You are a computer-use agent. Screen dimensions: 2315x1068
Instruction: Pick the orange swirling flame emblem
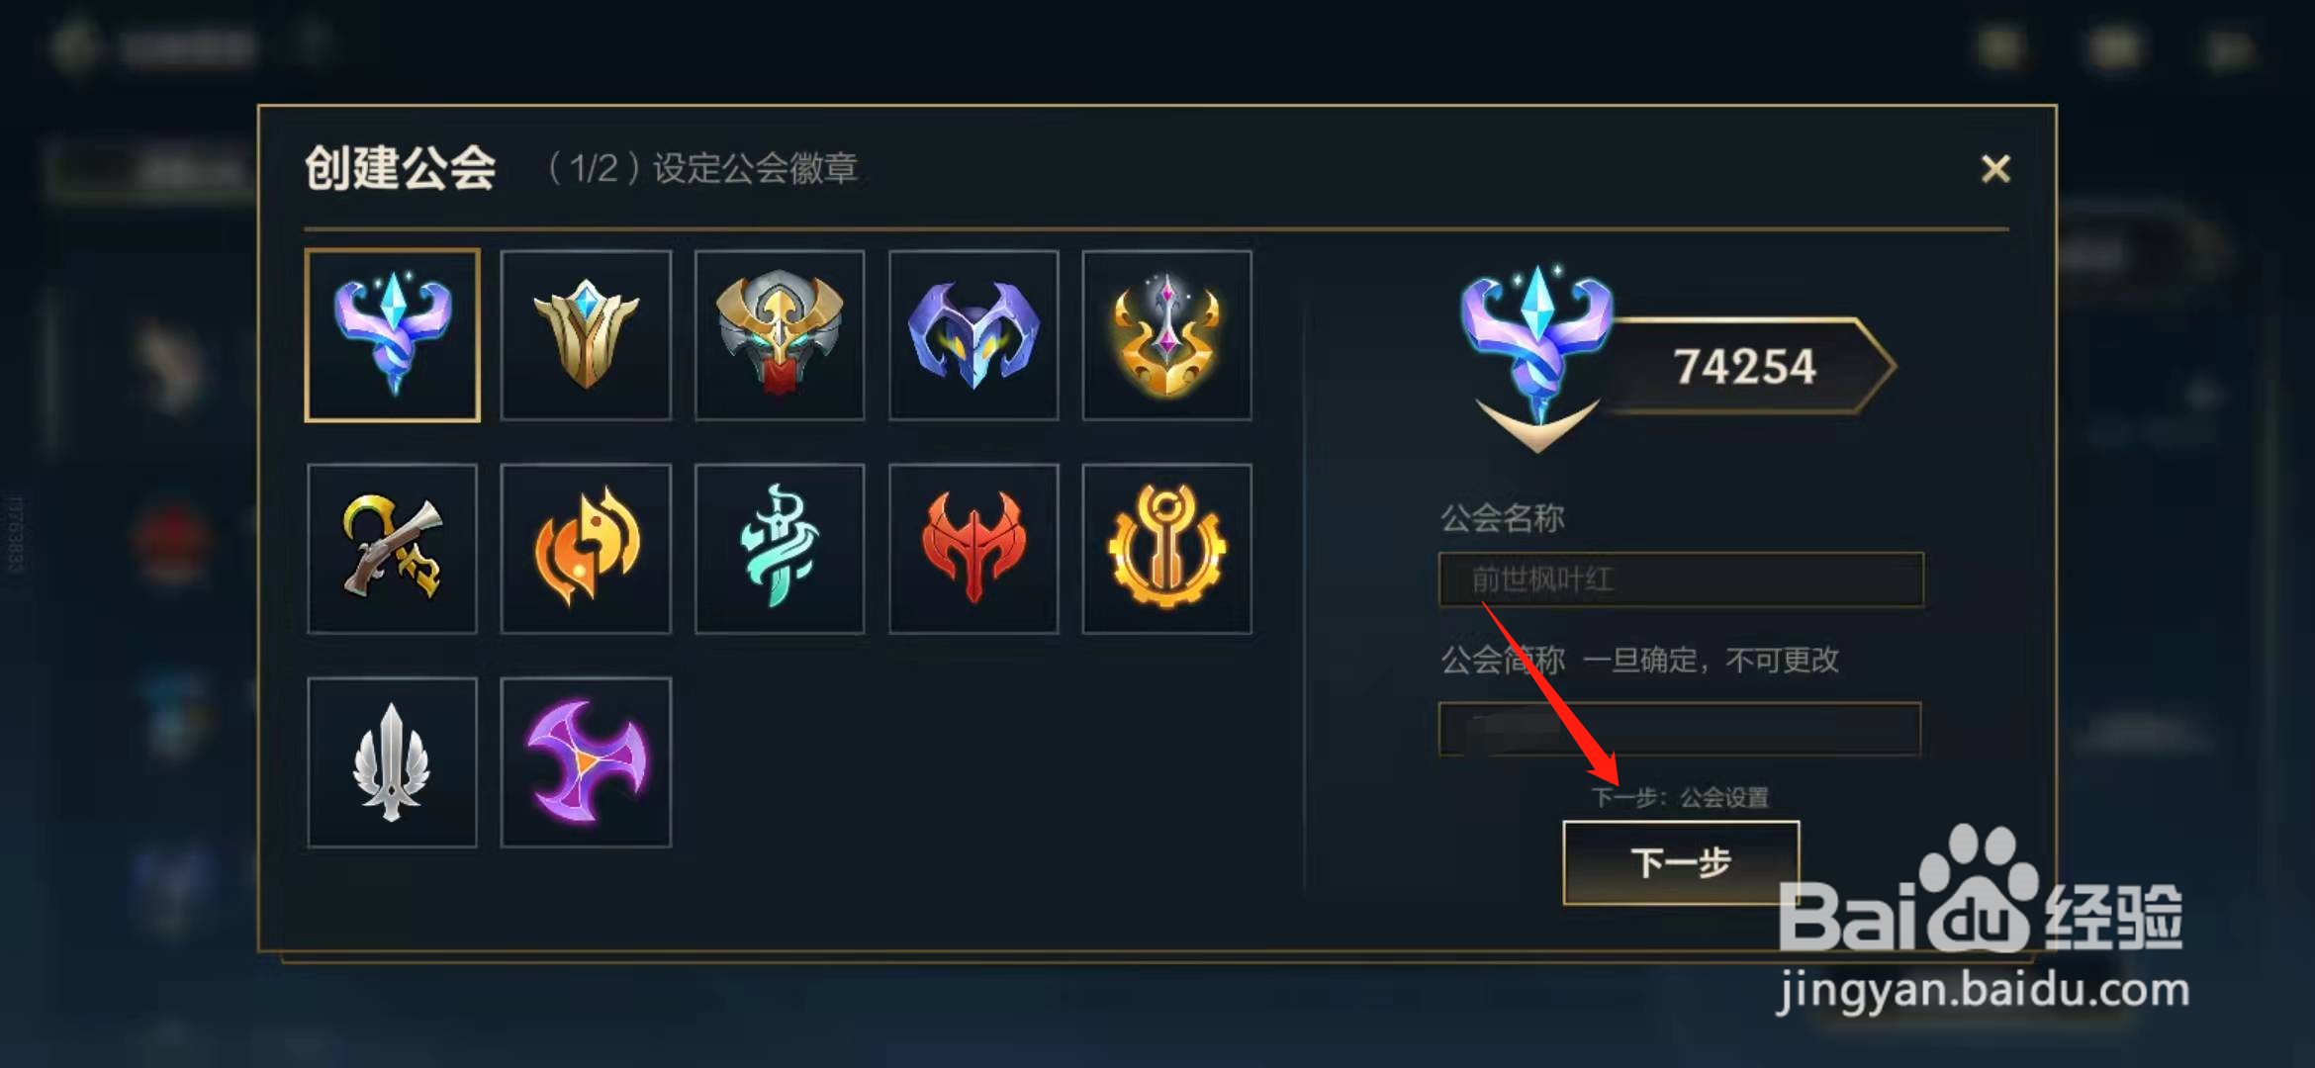pyautogui.click(x=586, y=549)
